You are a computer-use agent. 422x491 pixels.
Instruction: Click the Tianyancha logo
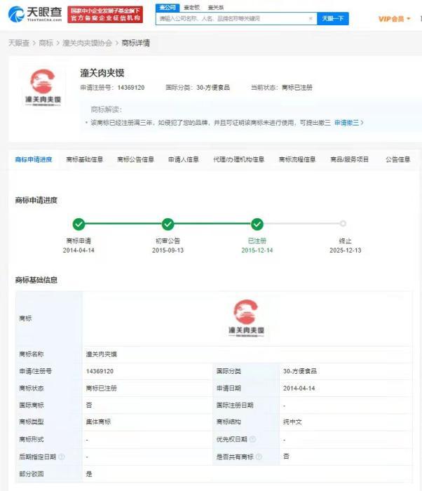35,13
